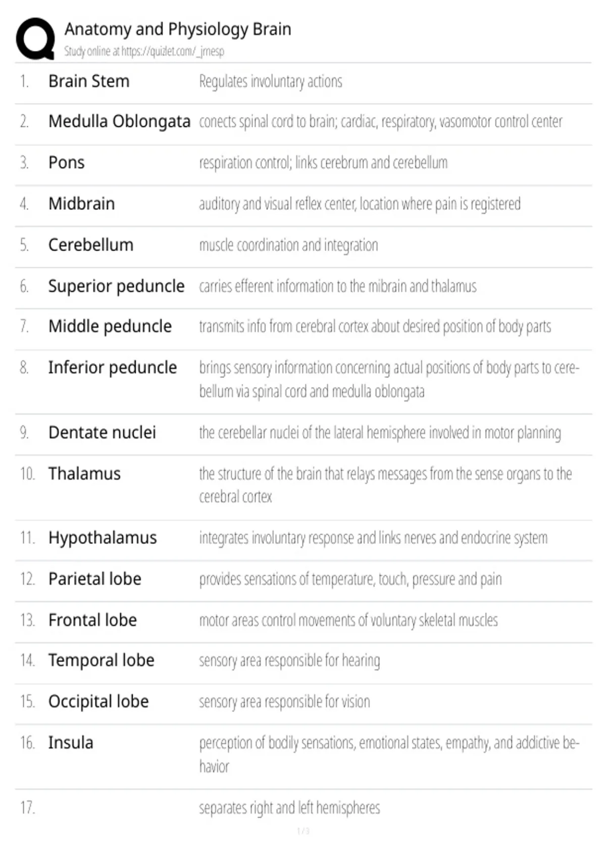
Task: Click the Brain Stem term
Action: [89, 81]
